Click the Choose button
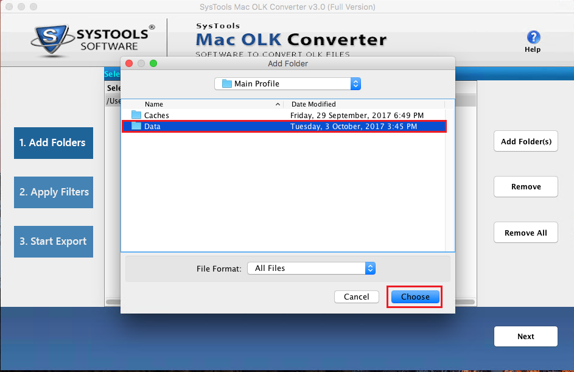574x372 pixels. [x=415, y=297]
